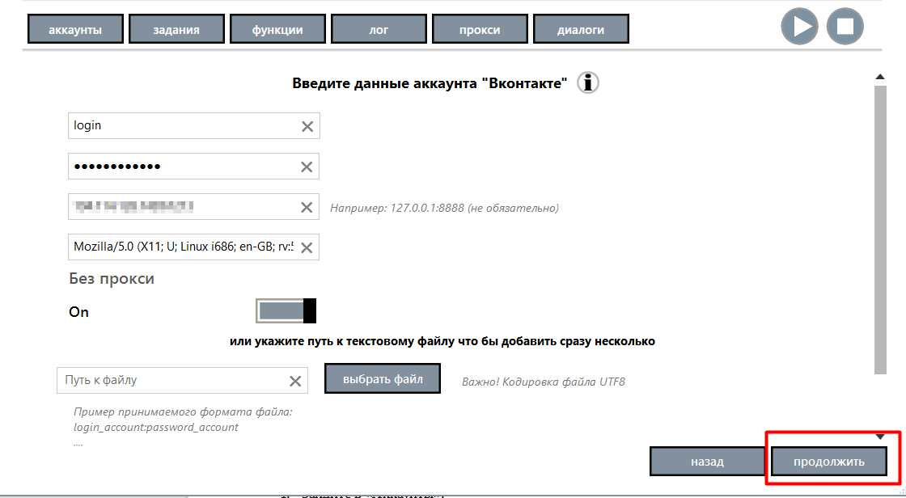
Task: Open the прокси tab
Action: point(480,29)
